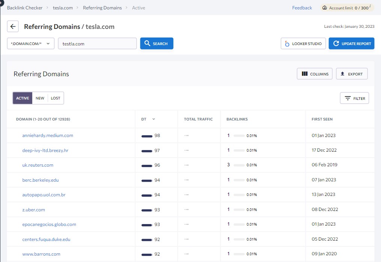Viewport: 381px width, 262px height.
Task: Go to Backlink Checker breadcrumb
Action: tap(25, 8)
